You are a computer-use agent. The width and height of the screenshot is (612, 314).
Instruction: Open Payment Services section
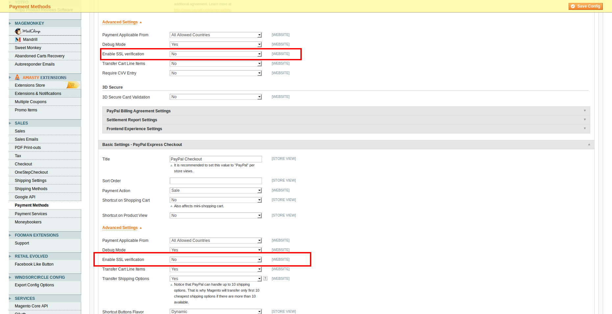click(31, 214)
